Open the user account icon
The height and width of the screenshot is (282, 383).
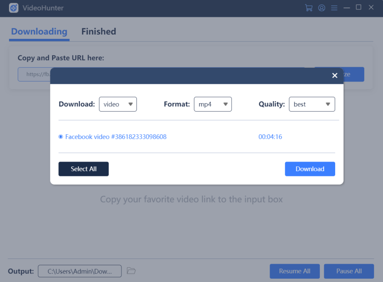coord(321,8)
